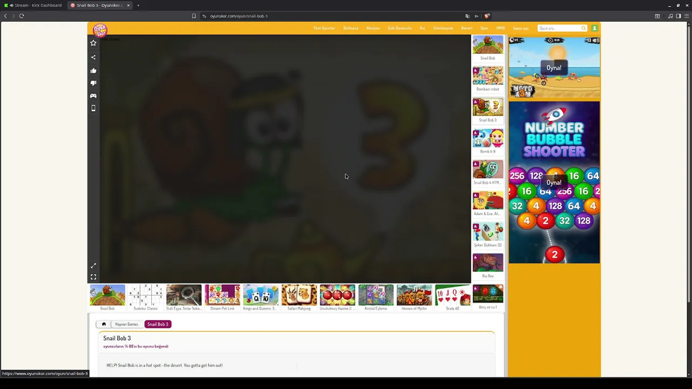Like the game with thumbs-up icon
Viewport: 692px width, 389px height.
93,71
